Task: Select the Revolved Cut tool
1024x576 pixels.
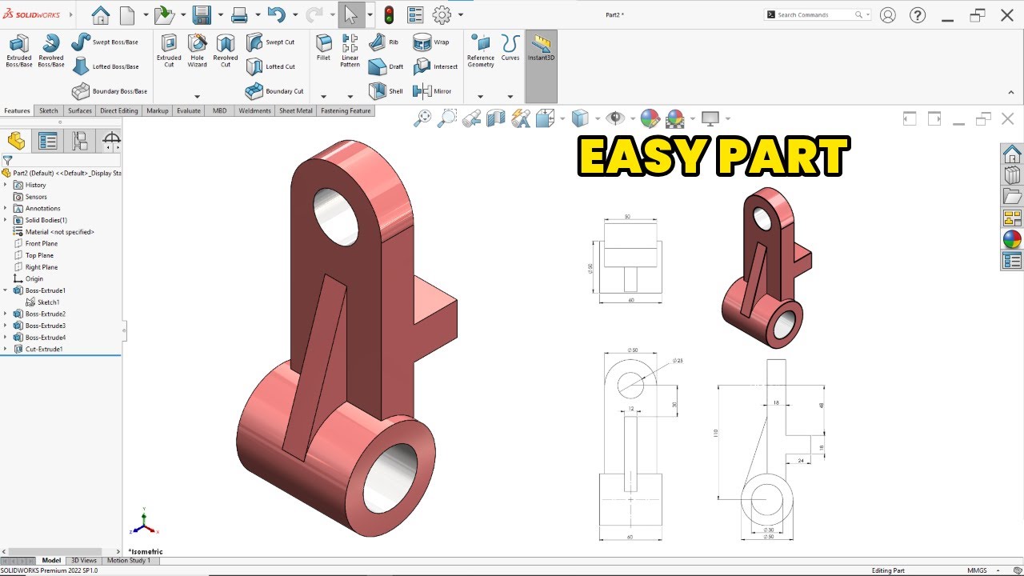Action: coord(226,50)
